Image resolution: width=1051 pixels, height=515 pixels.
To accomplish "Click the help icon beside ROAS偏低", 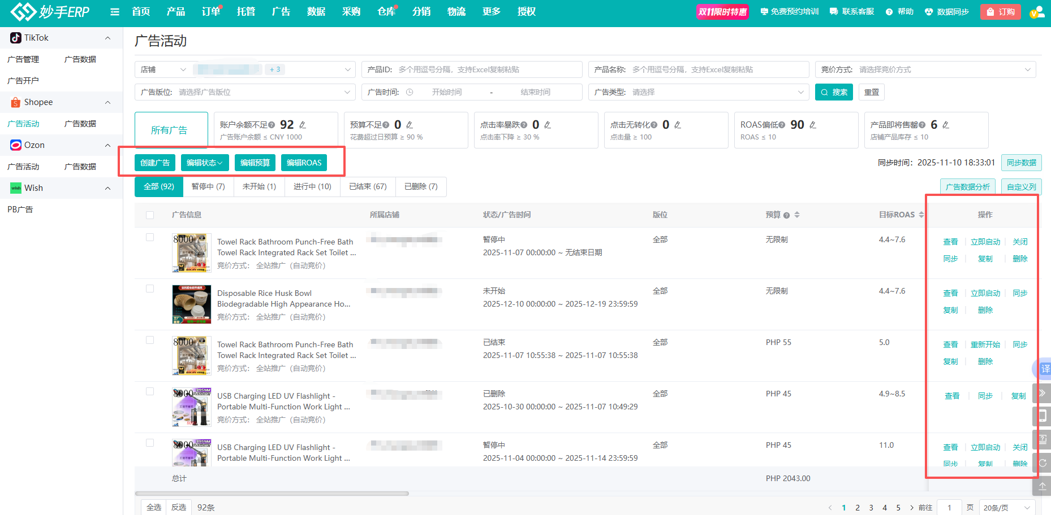I will click(782, 125).
